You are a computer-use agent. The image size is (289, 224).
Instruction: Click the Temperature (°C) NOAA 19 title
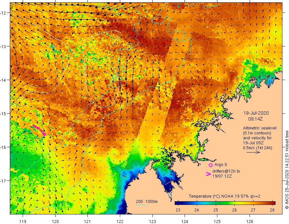pos(225,196)
